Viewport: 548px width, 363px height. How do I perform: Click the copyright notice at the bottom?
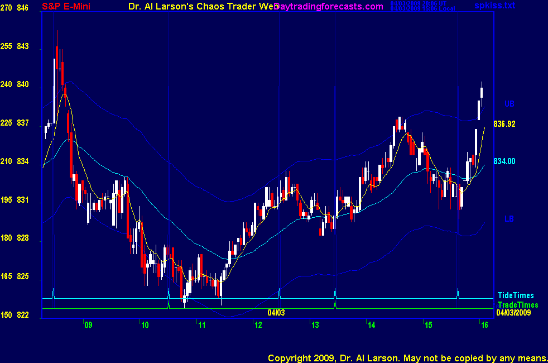click(407, 357)
